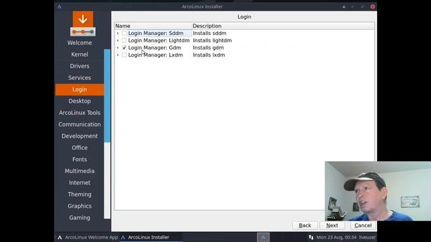Open the Graphics step in sidebar
431x242 pixels.
79,206
